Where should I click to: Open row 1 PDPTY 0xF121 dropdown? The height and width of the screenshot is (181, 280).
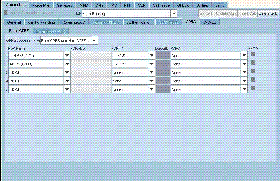pyautogui.click(x=151, y=56)
